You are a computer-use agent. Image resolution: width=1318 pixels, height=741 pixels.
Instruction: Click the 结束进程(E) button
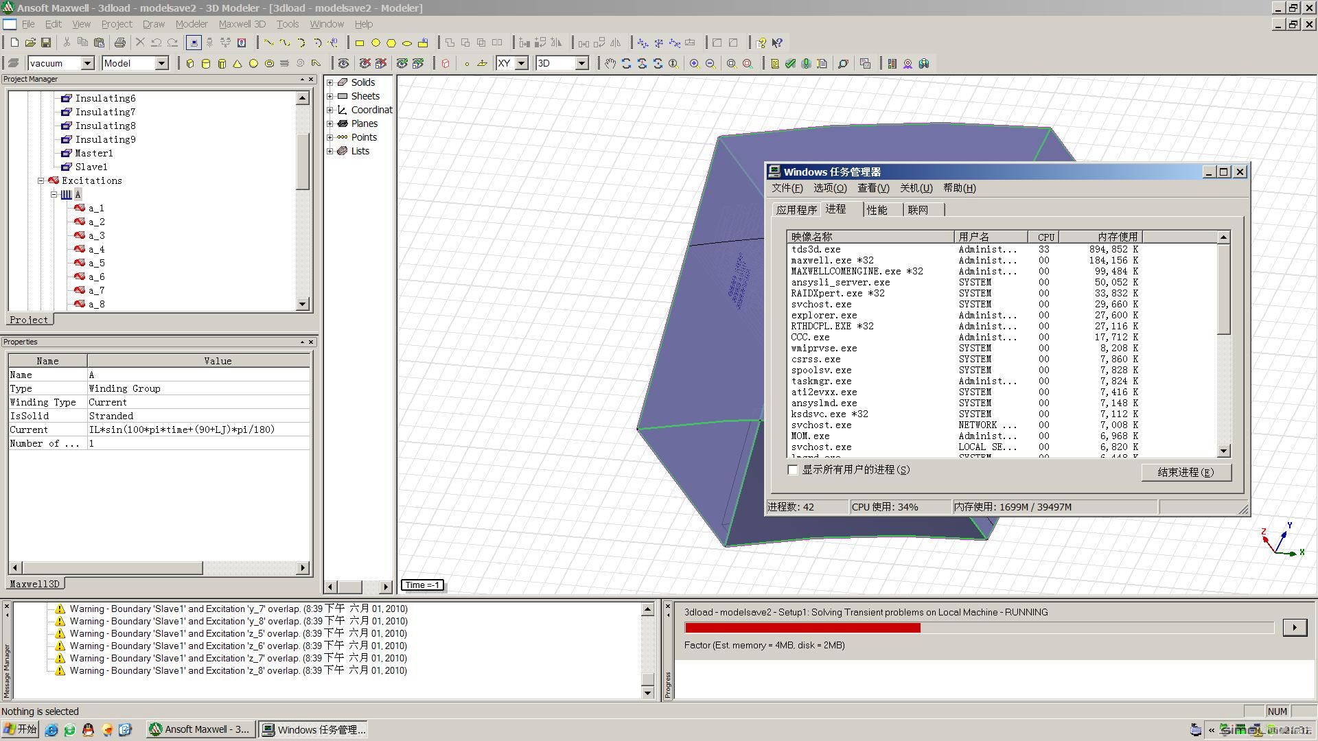click(x=1186, y=472)
